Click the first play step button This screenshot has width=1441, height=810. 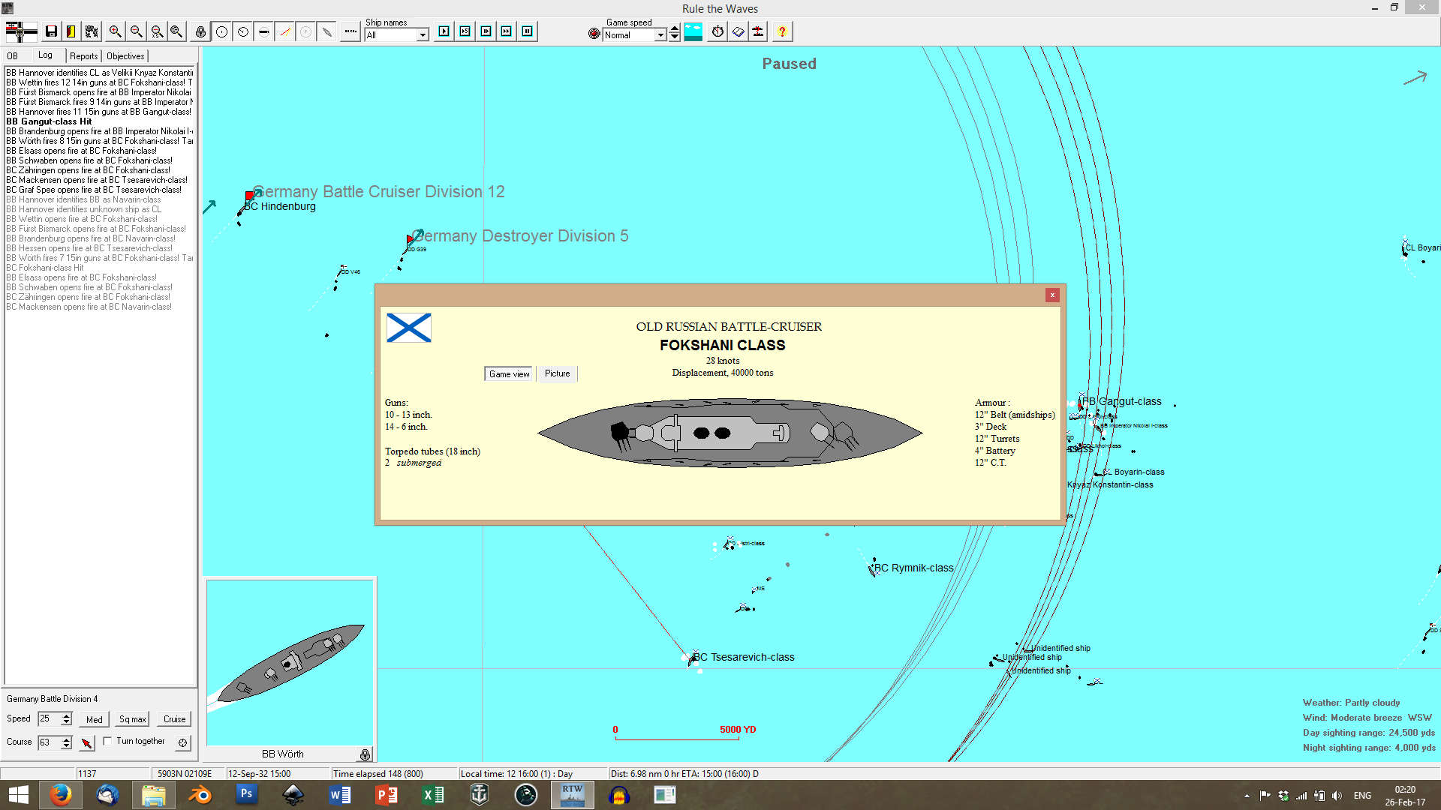point(444,31)
